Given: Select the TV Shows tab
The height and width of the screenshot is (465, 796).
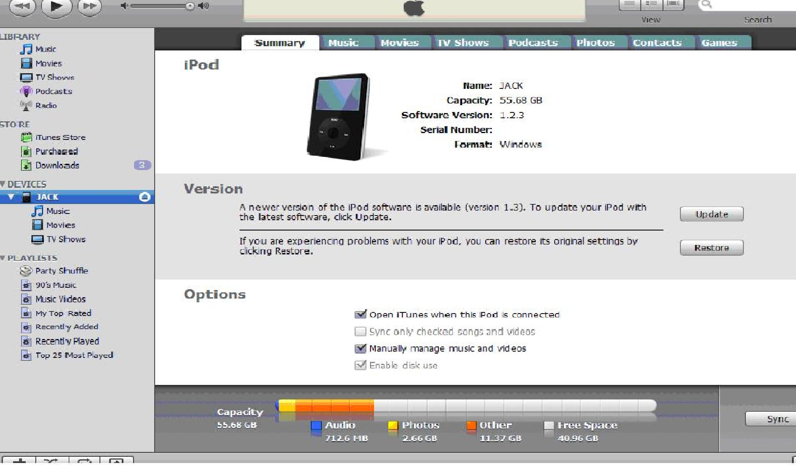Looking at the screenshot, I should click(462, 43).
